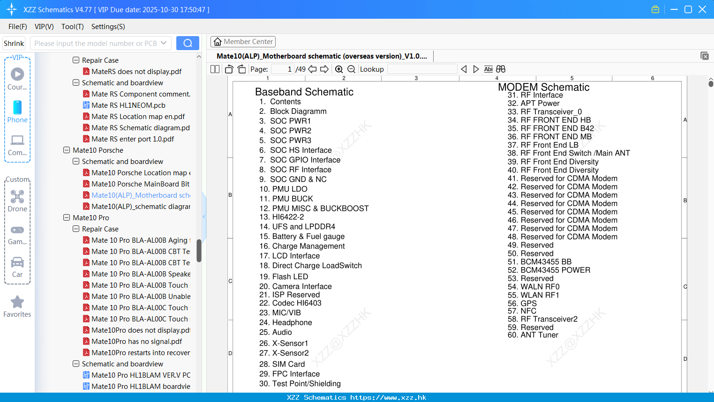
Task: Open Mate 10 Pro BLA-AL00B Speaker file
Action: (x=137, y=274)
